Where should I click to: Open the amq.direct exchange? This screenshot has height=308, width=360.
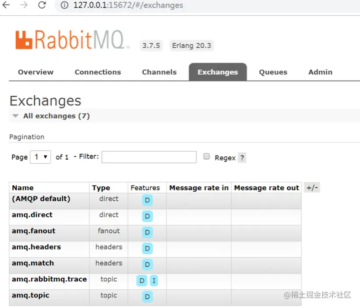pos(32,215)
